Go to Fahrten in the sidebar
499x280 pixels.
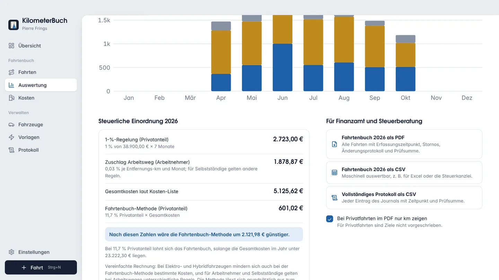coord(41,72)
